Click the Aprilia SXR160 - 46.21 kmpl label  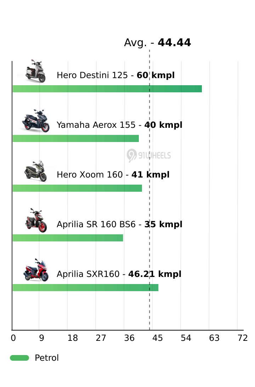click(119, 274)
